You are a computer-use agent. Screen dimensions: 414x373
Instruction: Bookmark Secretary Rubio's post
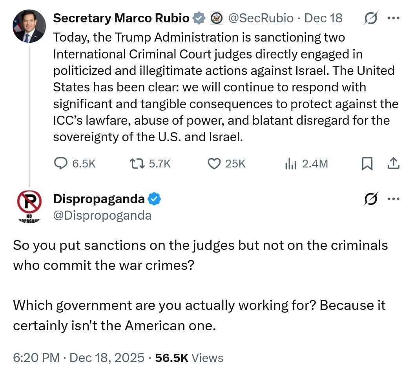[x=367, y=163]
